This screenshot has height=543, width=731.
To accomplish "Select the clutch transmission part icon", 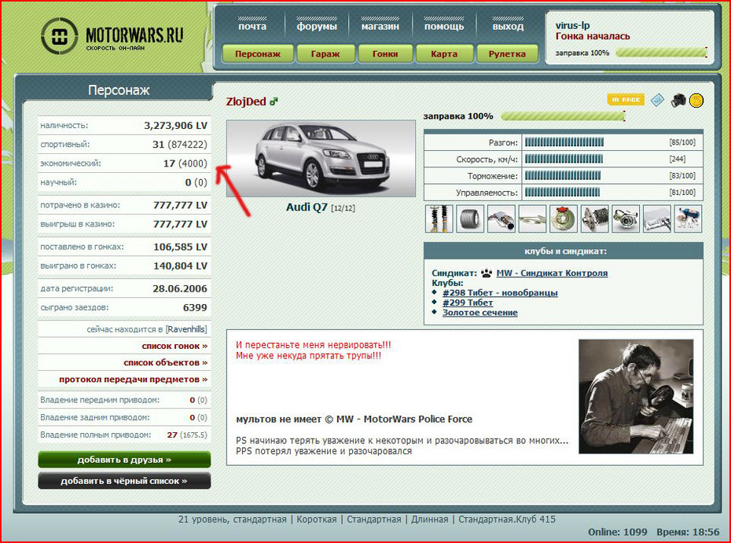I will (594, 218).
